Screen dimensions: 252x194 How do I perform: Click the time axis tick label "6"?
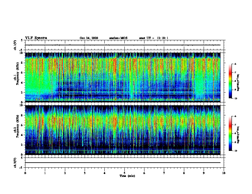[144, 173]
